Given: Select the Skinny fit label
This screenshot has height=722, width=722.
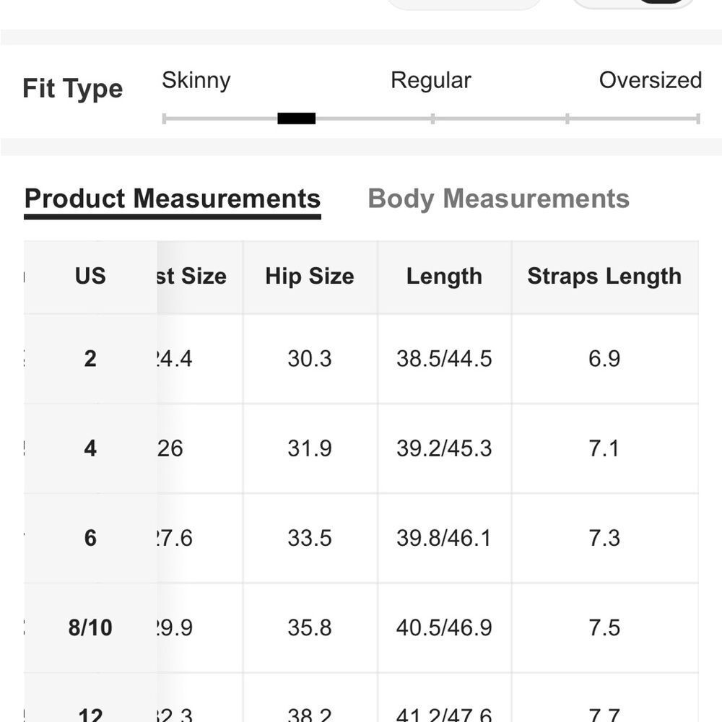Looking at the screenshot, I should click(x=196, y=80).
